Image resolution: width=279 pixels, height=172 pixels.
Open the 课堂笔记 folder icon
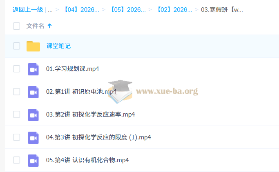[33, 46]
